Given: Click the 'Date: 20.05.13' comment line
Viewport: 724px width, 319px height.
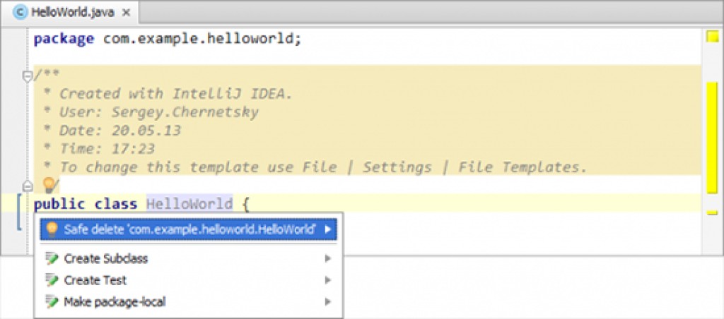Looking at the screenshot, I should point(120,131).
